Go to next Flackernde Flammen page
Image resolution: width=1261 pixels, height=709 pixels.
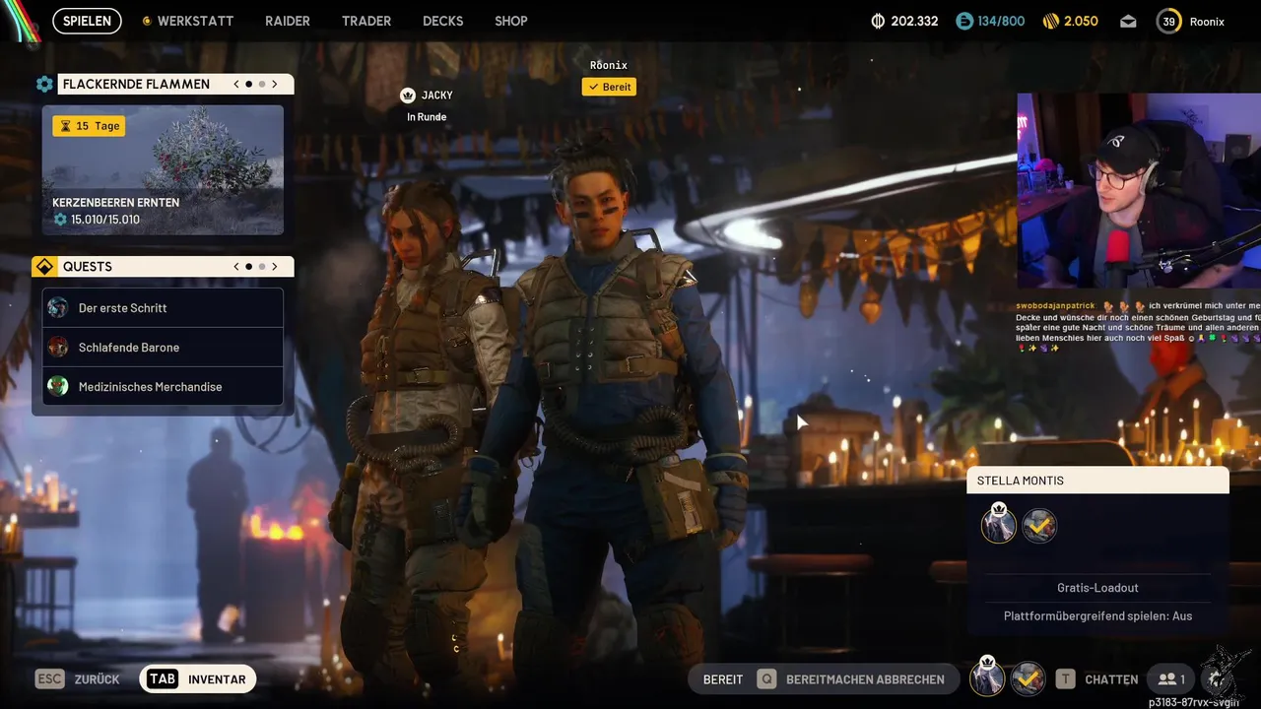click(275, 84)
